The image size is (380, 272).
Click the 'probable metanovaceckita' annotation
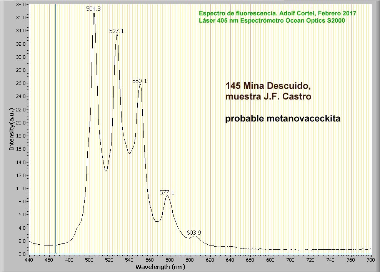[283, 119]
